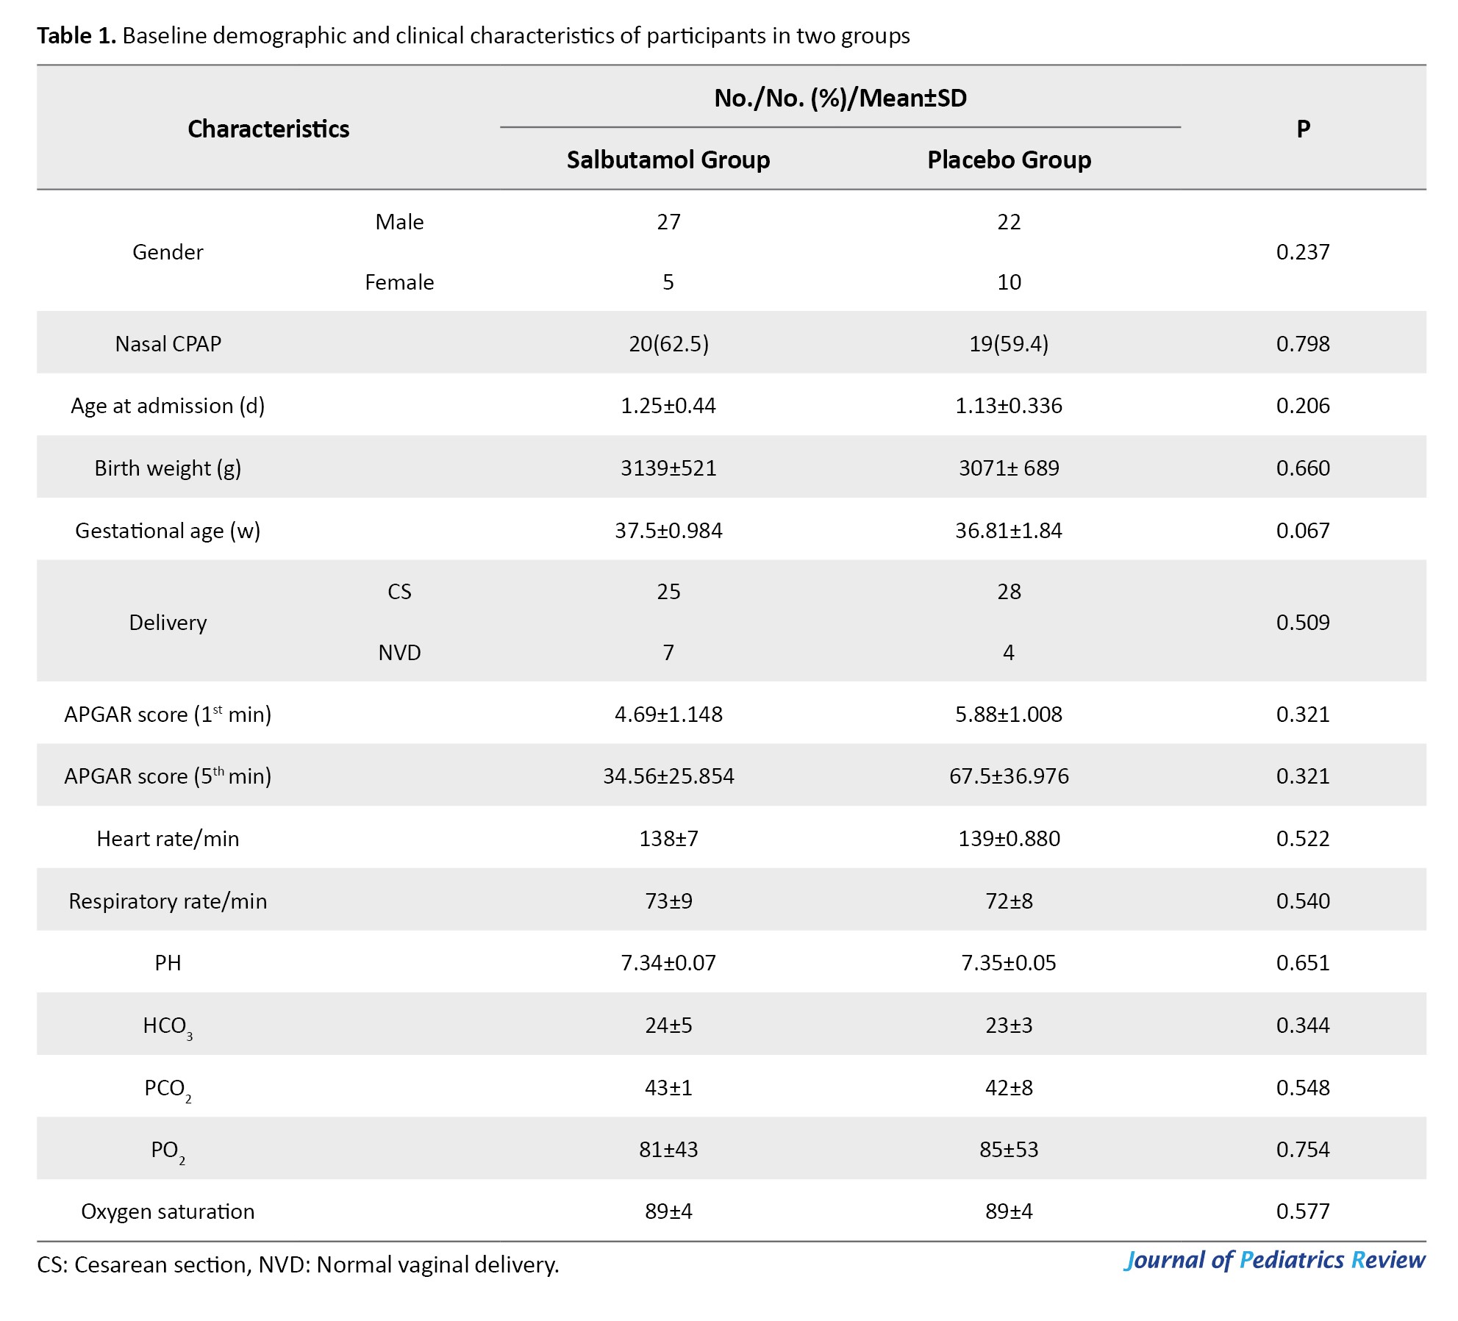
Task: Click the Birth weight (g) label
Action: 168,468
